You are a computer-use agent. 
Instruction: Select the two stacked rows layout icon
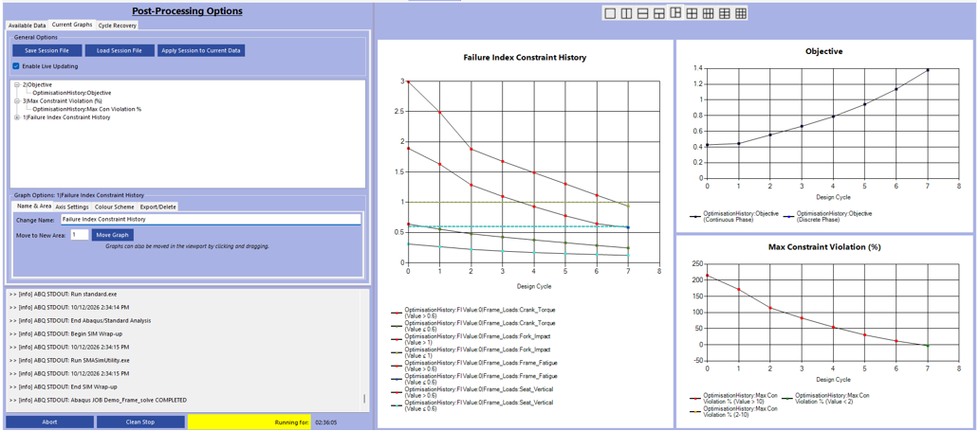(x=642, y=13)
